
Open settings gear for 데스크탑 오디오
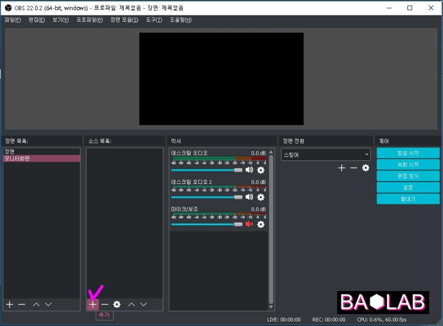(261, 170)
